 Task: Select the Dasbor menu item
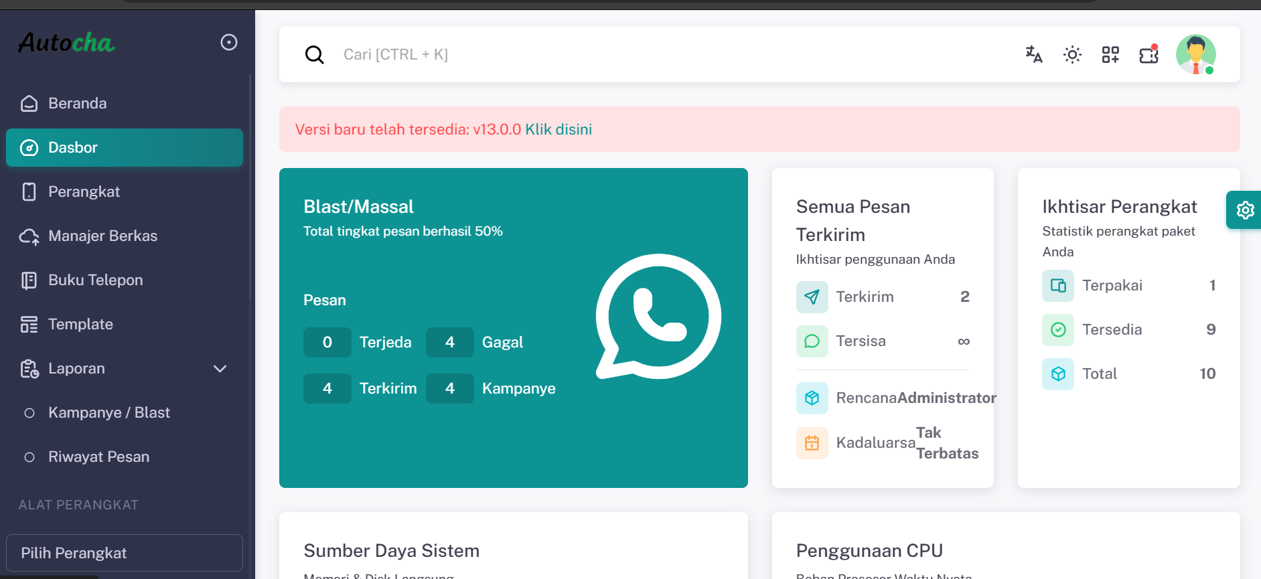point(125,147)
